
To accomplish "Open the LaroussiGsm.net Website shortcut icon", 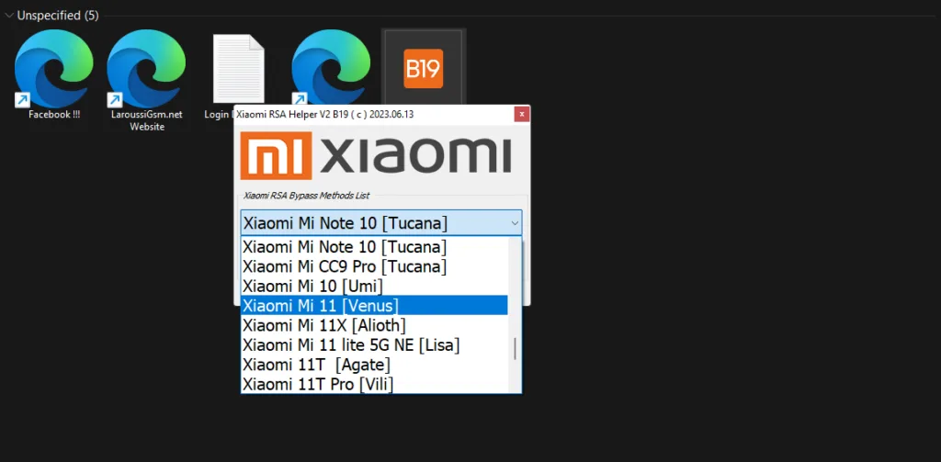I will [146, 68].
